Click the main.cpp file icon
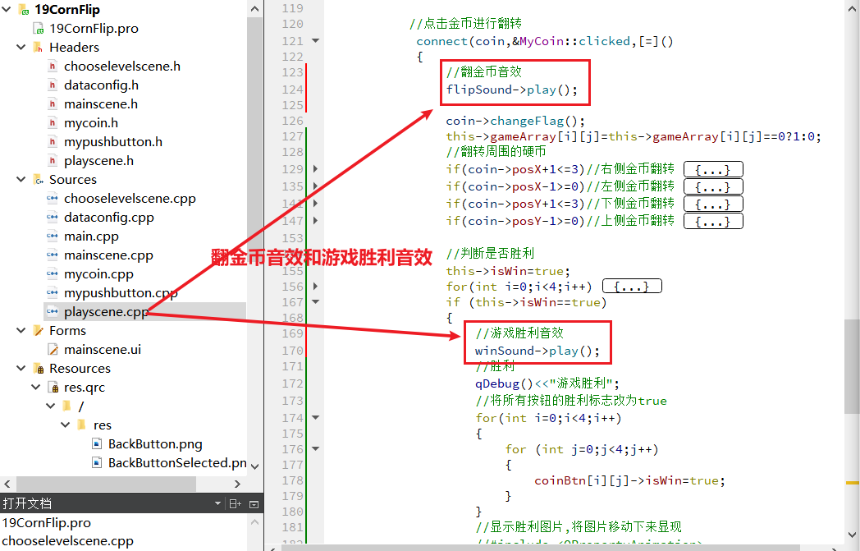This screenshot has width=860, height=551. click(x=53, y=236)
